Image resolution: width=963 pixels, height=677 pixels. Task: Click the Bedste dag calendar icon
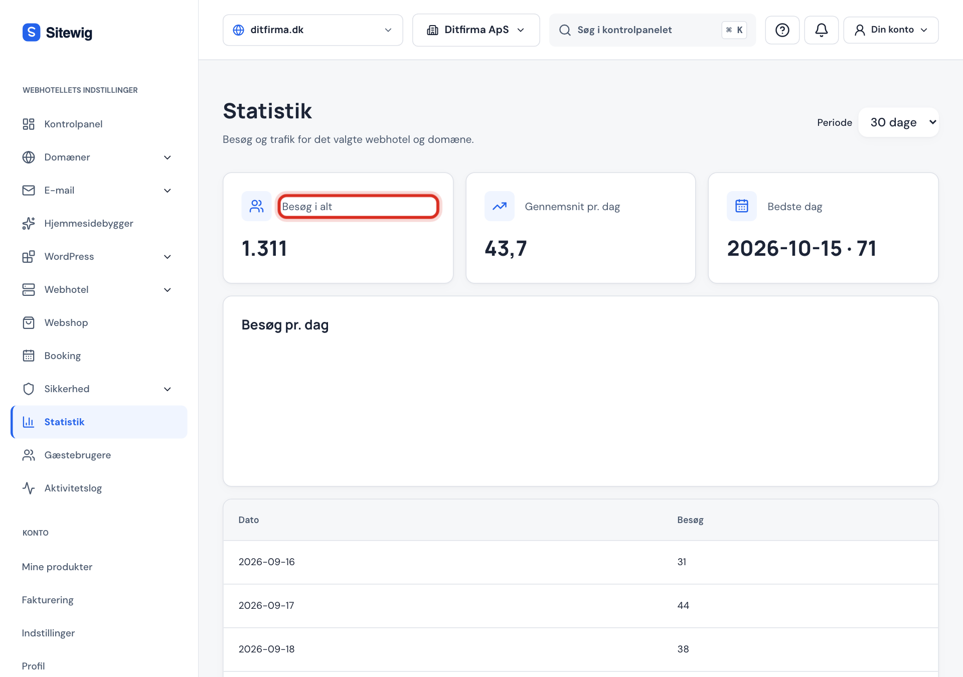tap(742, 206)
